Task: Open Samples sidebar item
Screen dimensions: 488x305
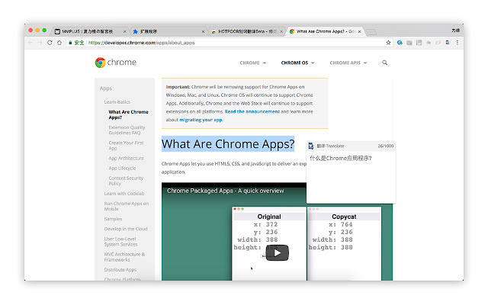Action: pos(113,219)
